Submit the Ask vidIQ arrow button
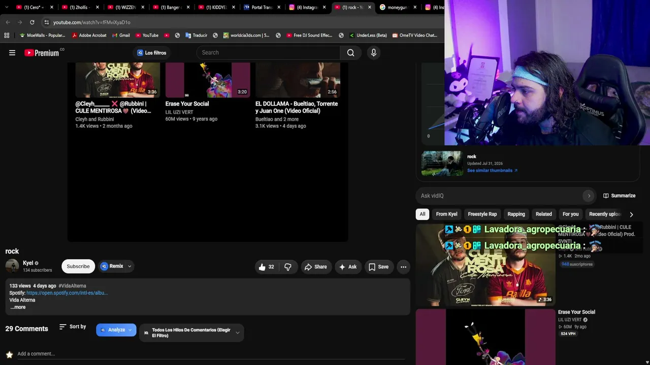Screen dimensions: 650x365 click(x=589, y=196)
